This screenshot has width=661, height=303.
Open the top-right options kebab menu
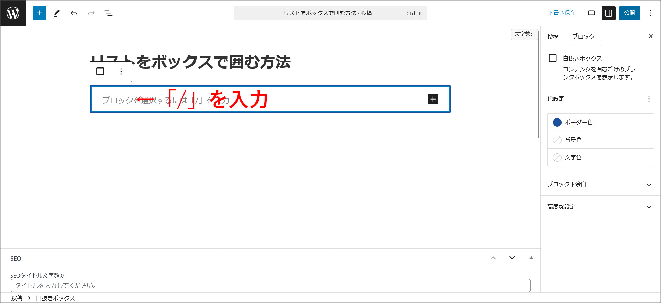point(651,13)
